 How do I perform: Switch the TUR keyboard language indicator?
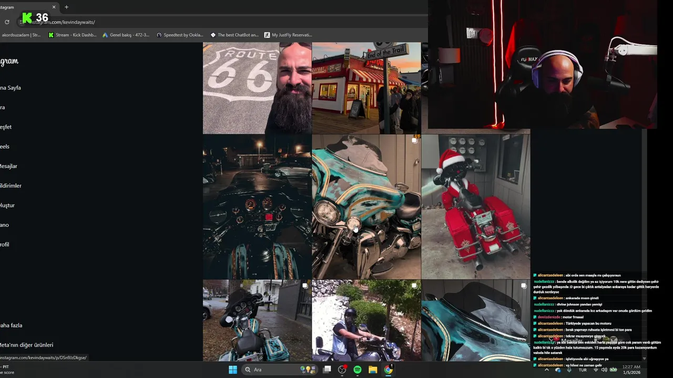[x=583, y=370]
